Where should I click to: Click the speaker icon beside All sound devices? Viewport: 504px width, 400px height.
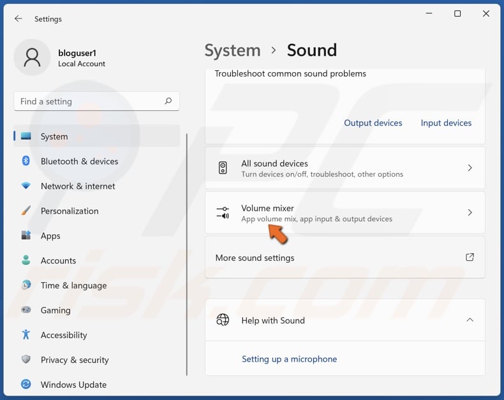(223, 168)
